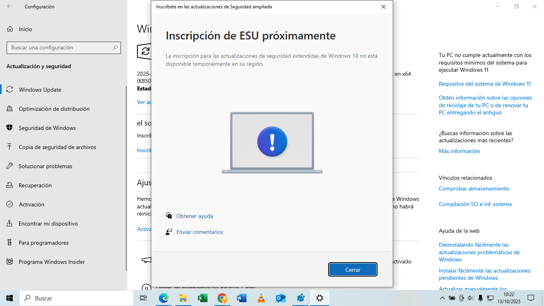
Task: Click the microphone tray icon
Action: point(480,298)
